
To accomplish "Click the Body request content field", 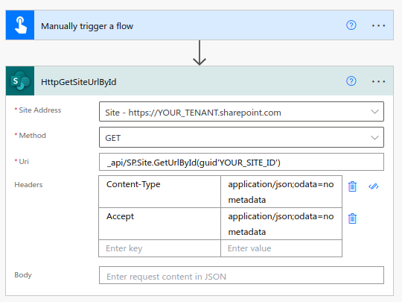I will 241,275.
